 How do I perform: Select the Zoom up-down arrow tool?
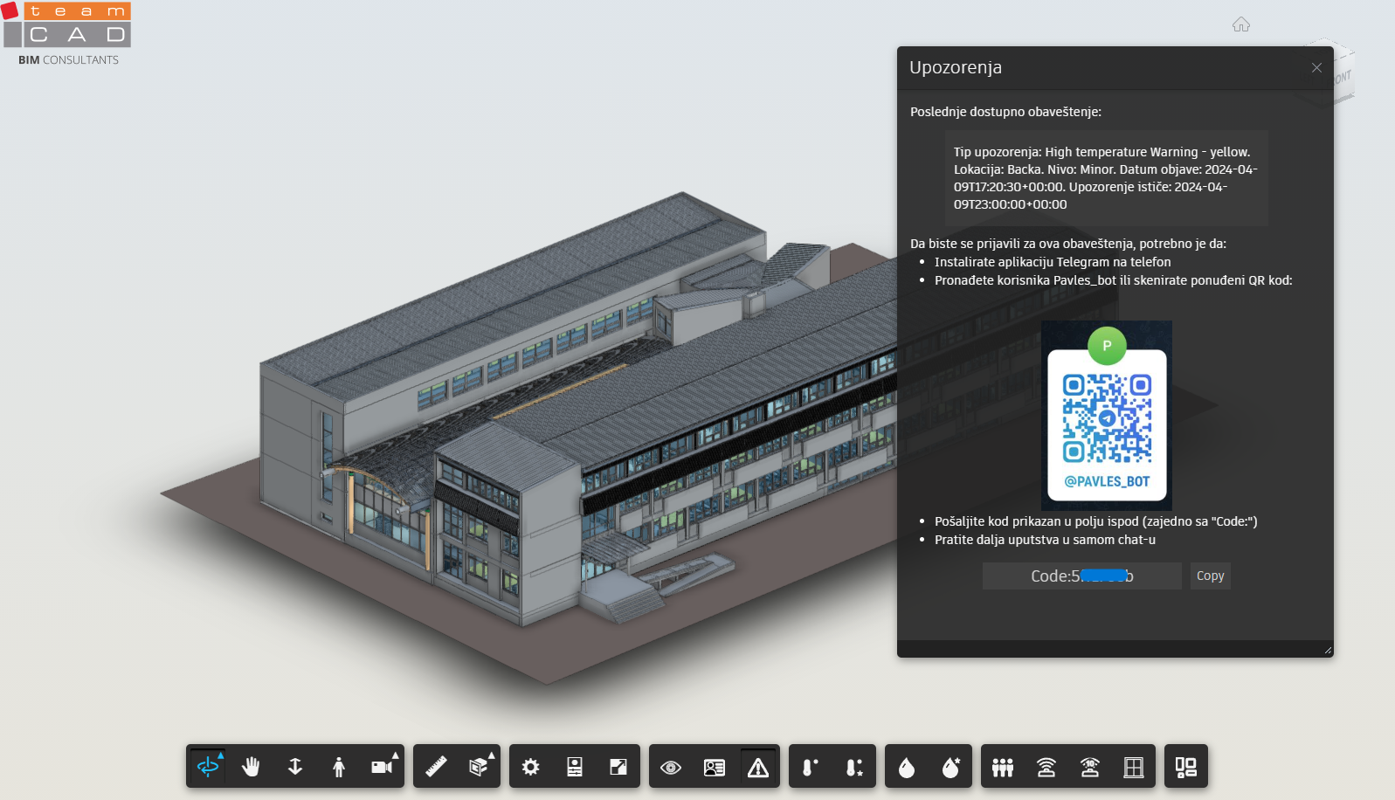click(x=295, y=767)
